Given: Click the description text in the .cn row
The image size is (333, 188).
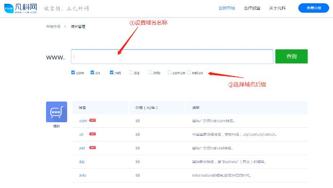Looking at the screenshot, I should [234, 134].
